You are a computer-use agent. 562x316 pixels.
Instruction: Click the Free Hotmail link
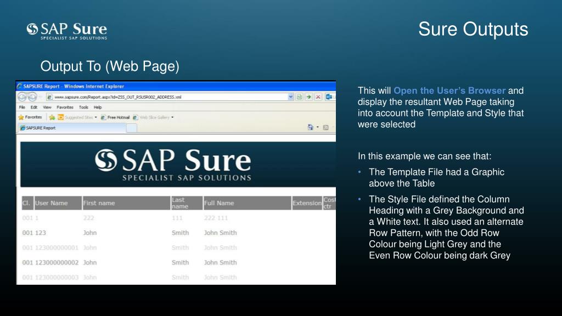(x=115, y=117)
